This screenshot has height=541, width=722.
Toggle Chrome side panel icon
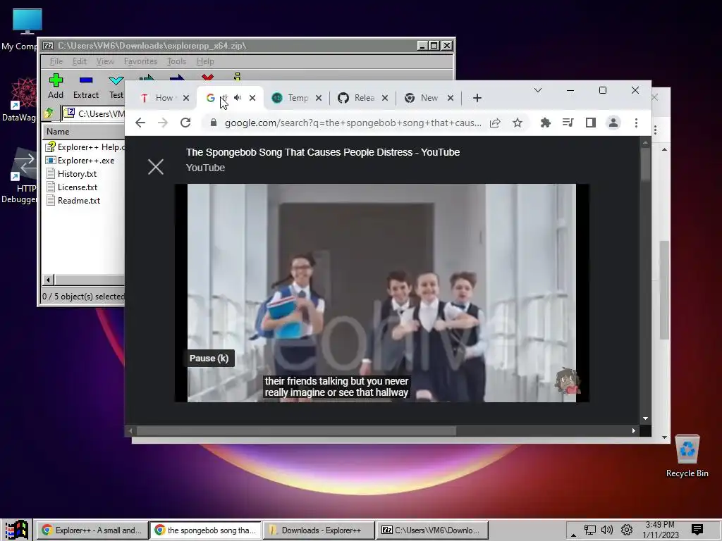(x=591, y=123)
